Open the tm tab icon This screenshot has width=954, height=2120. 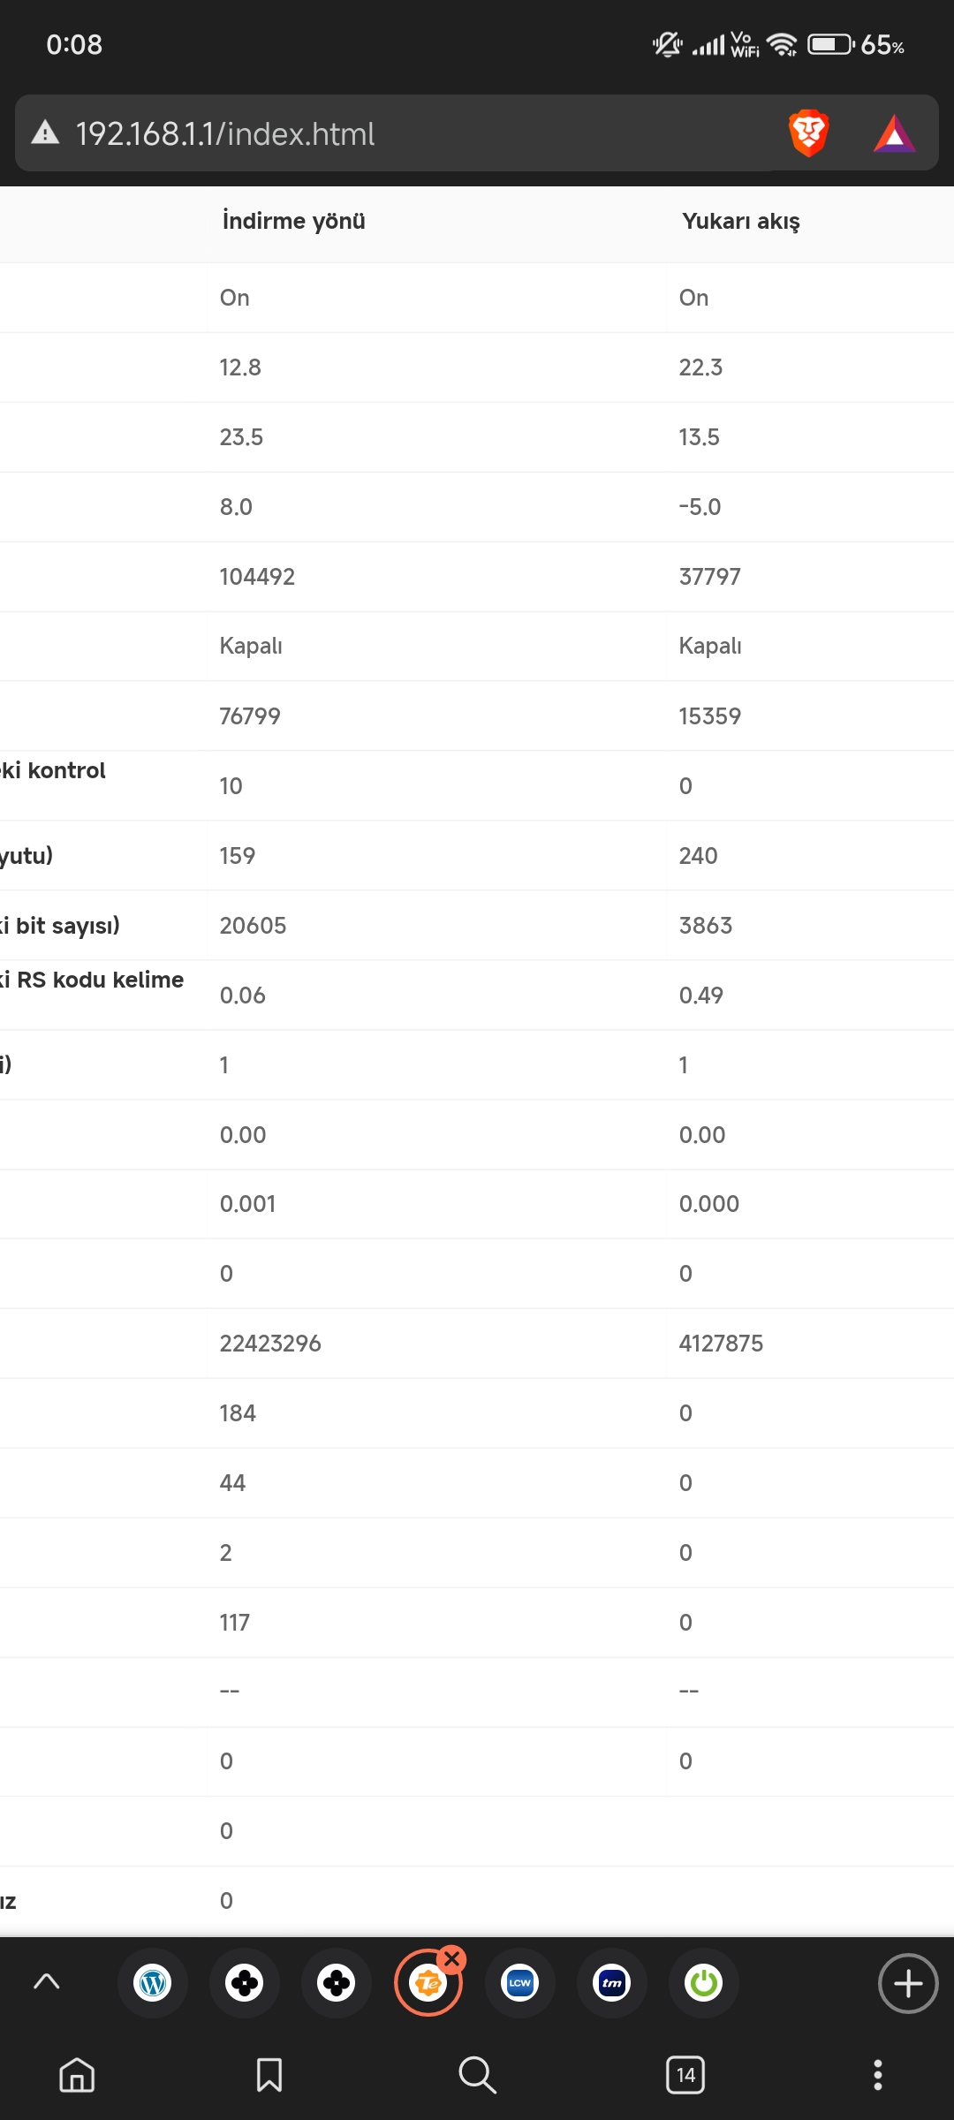click(612, 1984)
